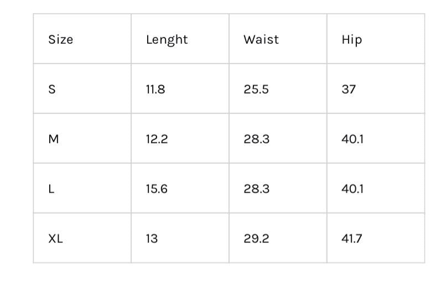Click the Lenght column header
This screenshot has width=446, height=295.
coord(167,39)
